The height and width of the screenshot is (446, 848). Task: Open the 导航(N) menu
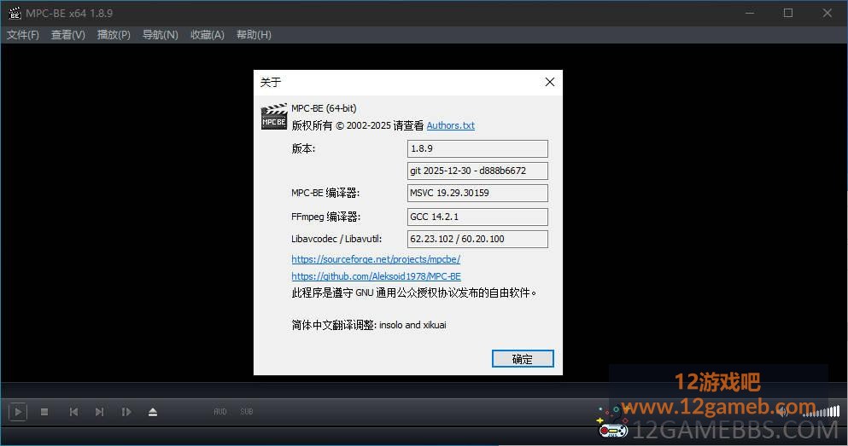(x=160, y=35)
